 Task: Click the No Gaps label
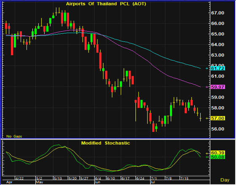14,137
